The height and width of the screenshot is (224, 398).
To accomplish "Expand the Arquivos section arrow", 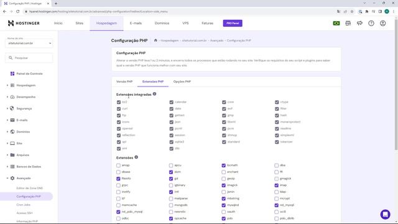I will coord(7,155).
